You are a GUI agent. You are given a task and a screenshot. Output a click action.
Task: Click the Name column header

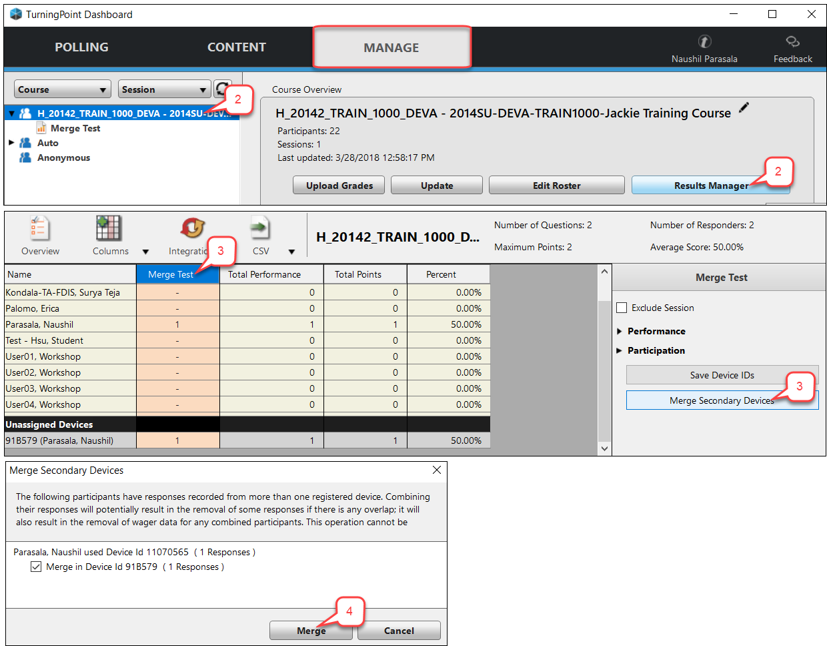click(x=71, y=274)
